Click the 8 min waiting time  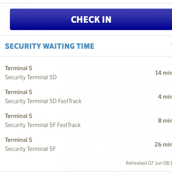tap(165, 120)
